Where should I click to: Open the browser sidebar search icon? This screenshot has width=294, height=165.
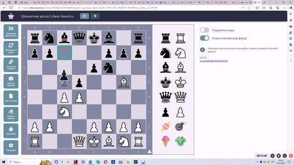291,14
